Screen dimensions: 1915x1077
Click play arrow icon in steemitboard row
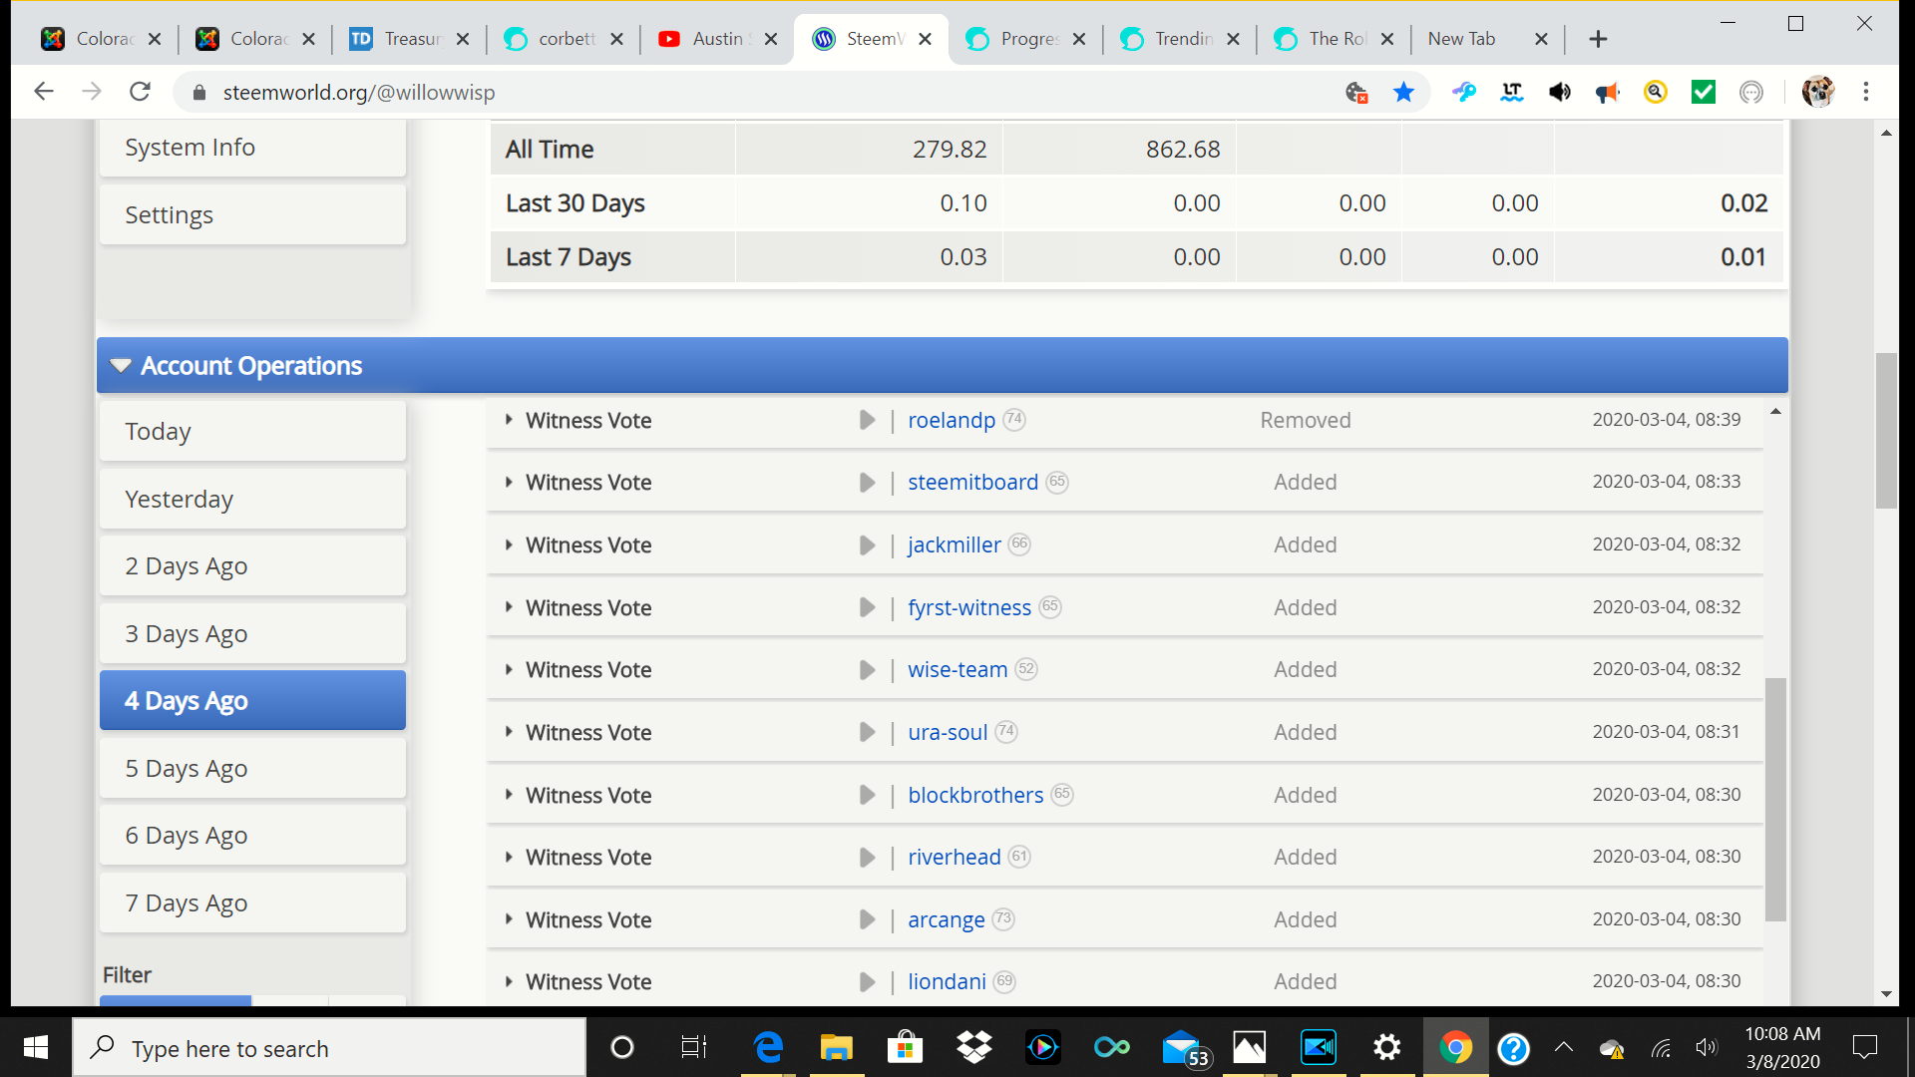[867, 483]
